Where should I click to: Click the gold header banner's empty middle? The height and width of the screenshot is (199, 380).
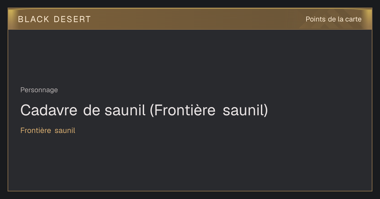[x=196, y=19]
